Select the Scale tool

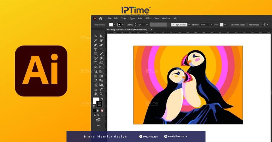coord(101,63)
